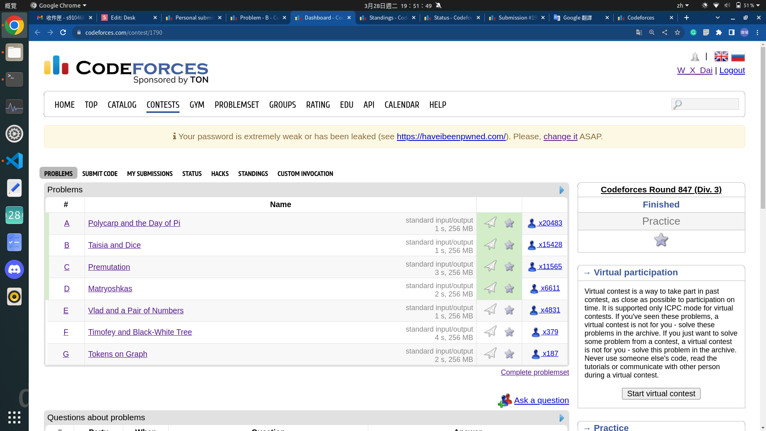The image size is (766, 431).
Task: Toggle favorite star for Vlad and a Pair of Numbers
Action: [509, 310]
